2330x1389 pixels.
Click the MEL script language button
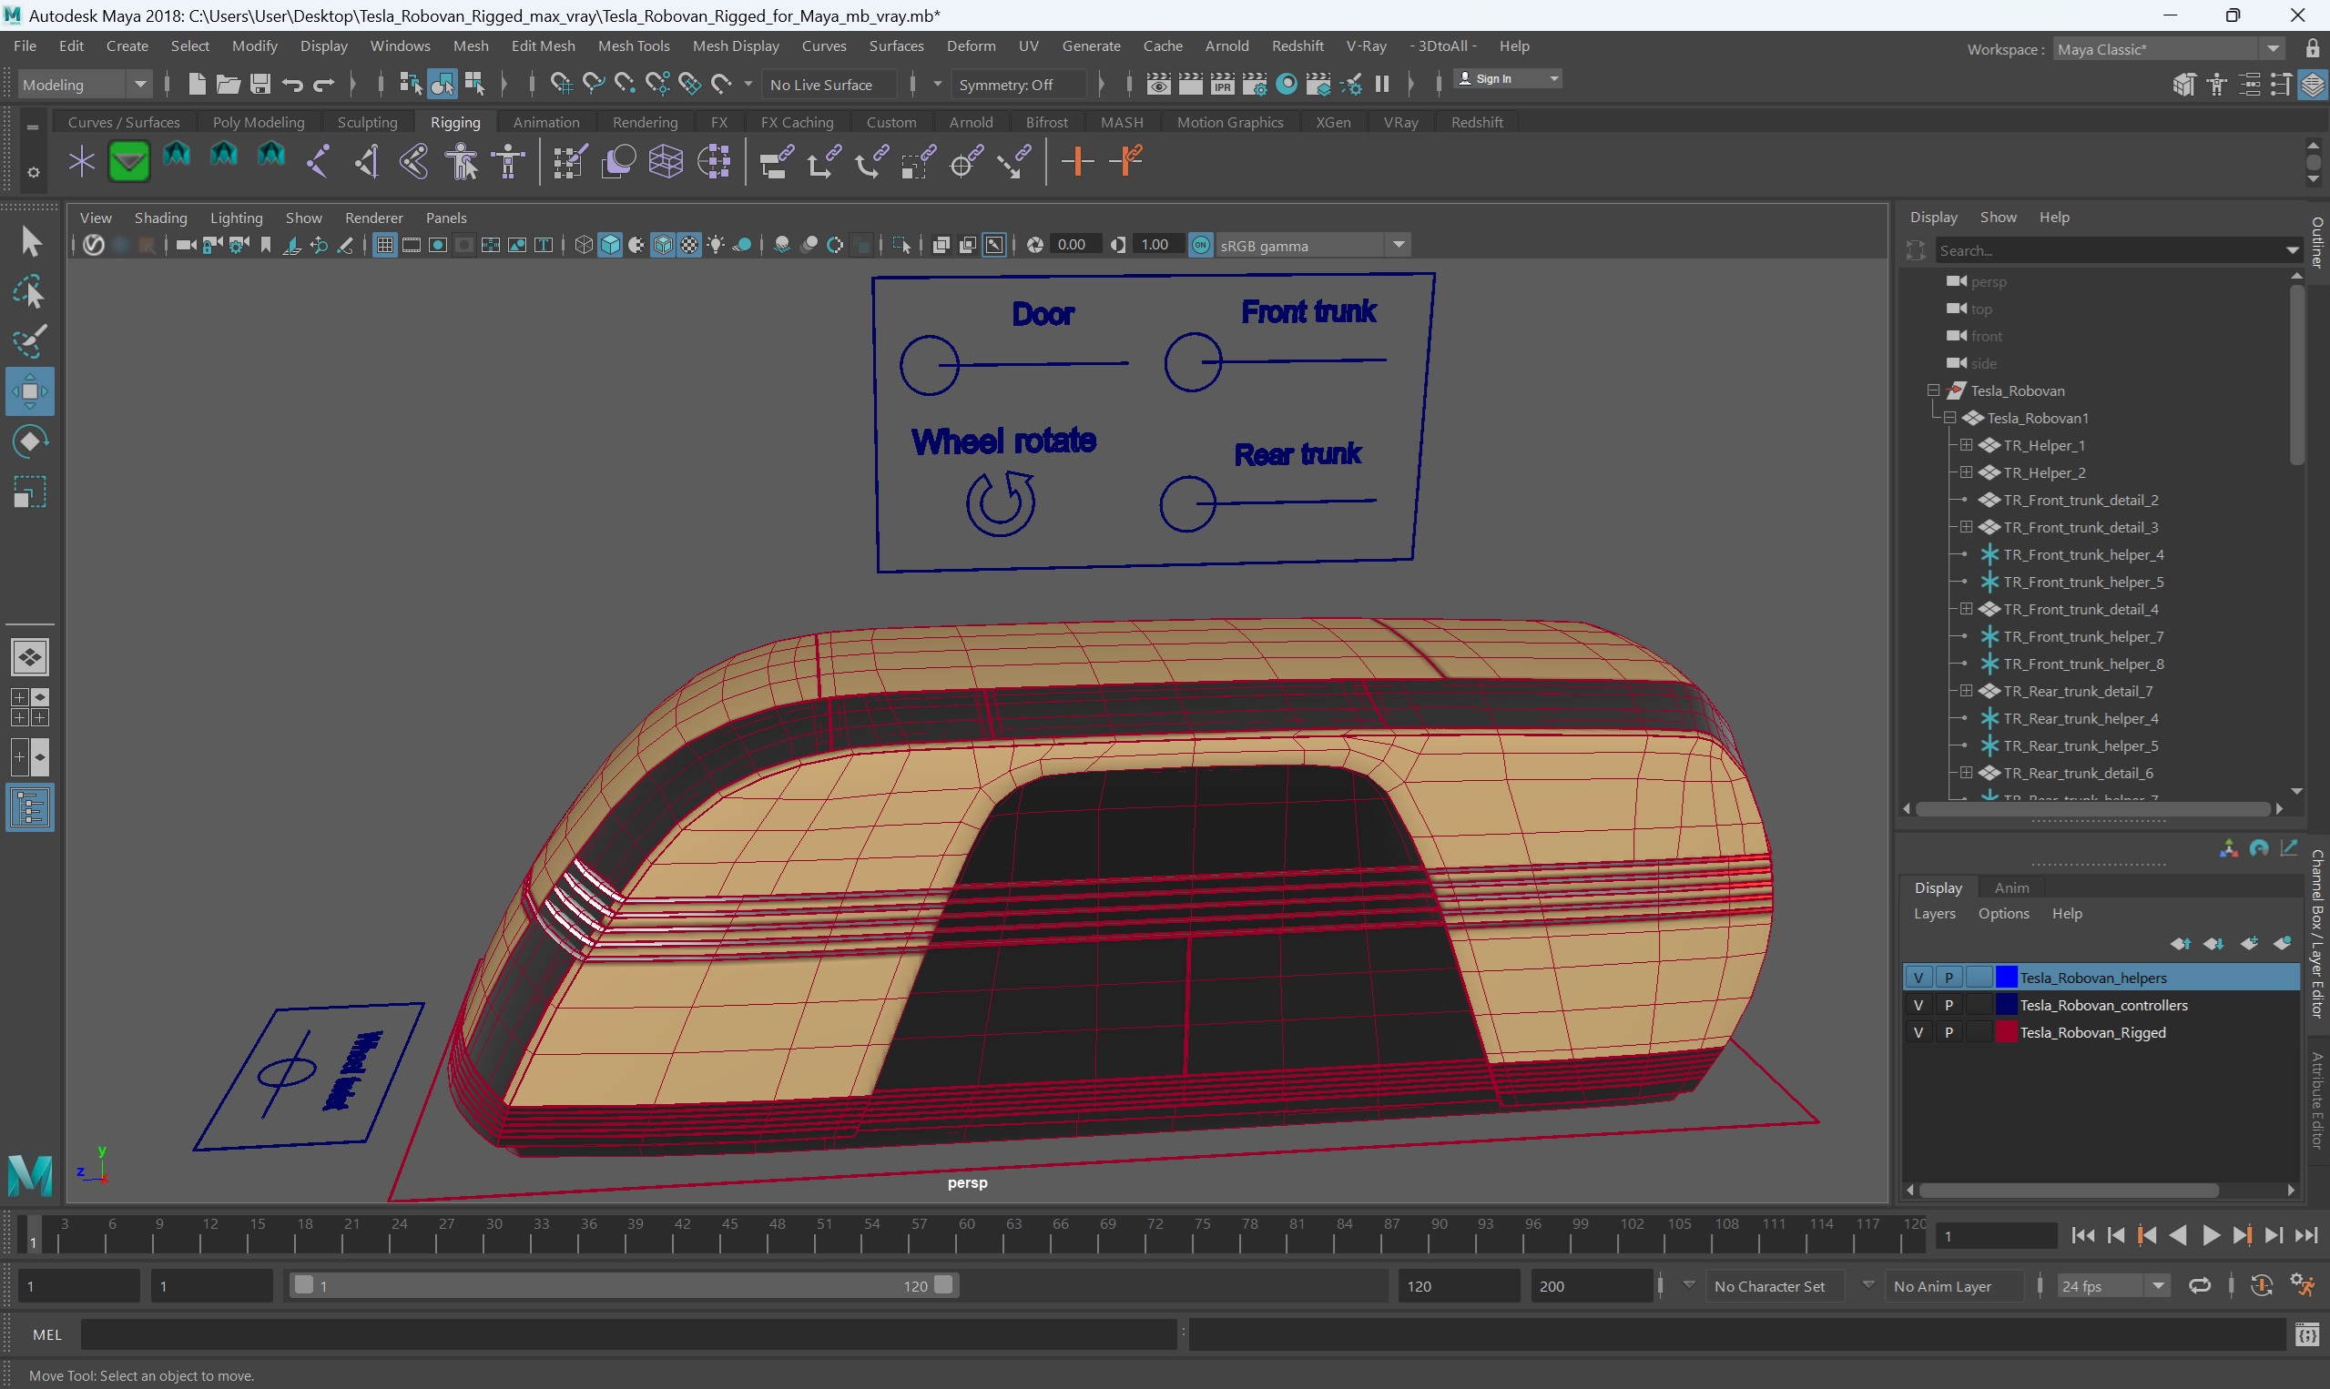[x=46, y=1334]
